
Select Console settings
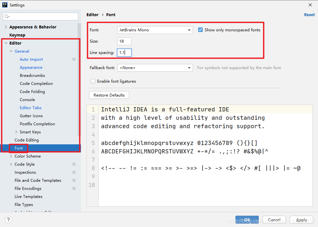(x=27, y=100)
